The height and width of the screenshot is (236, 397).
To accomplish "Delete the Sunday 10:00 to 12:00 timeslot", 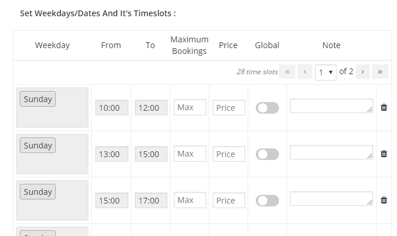I will tap(384, 107).
